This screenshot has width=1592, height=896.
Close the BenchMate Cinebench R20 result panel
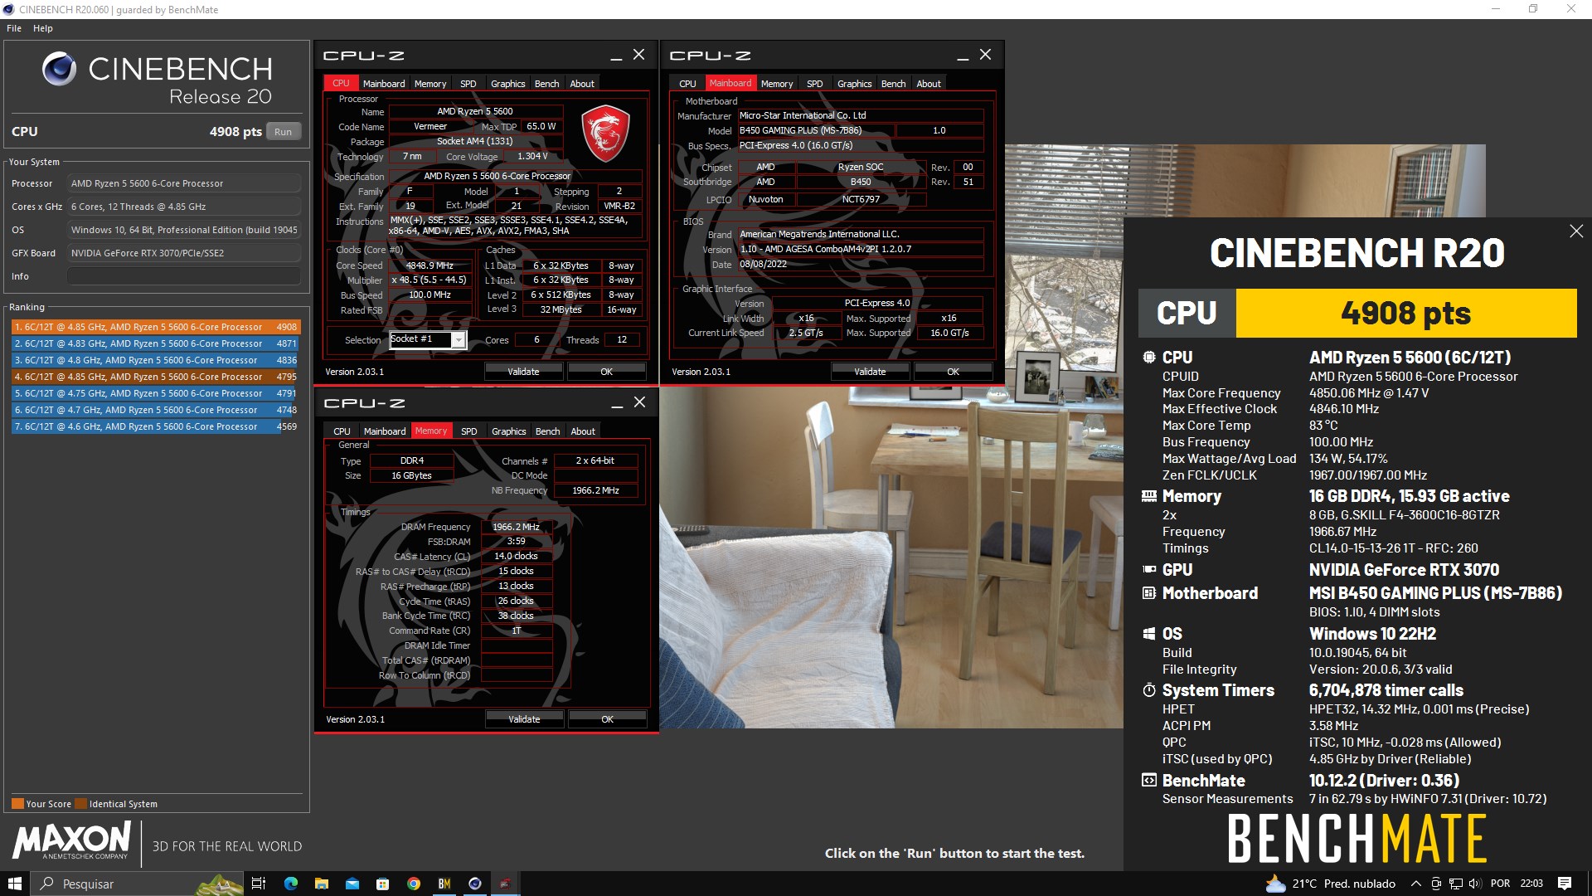[1576, 231]
